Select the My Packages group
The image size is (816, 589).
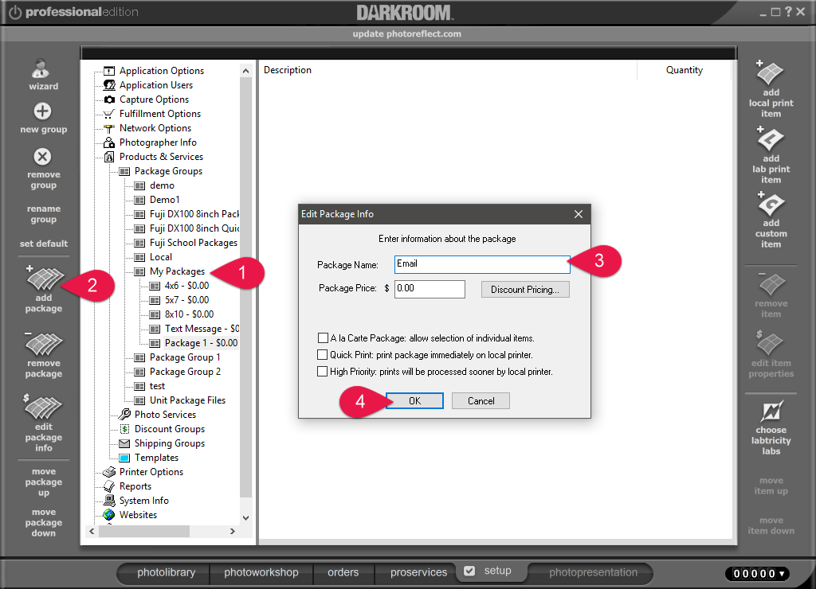(x=177, y=271)
